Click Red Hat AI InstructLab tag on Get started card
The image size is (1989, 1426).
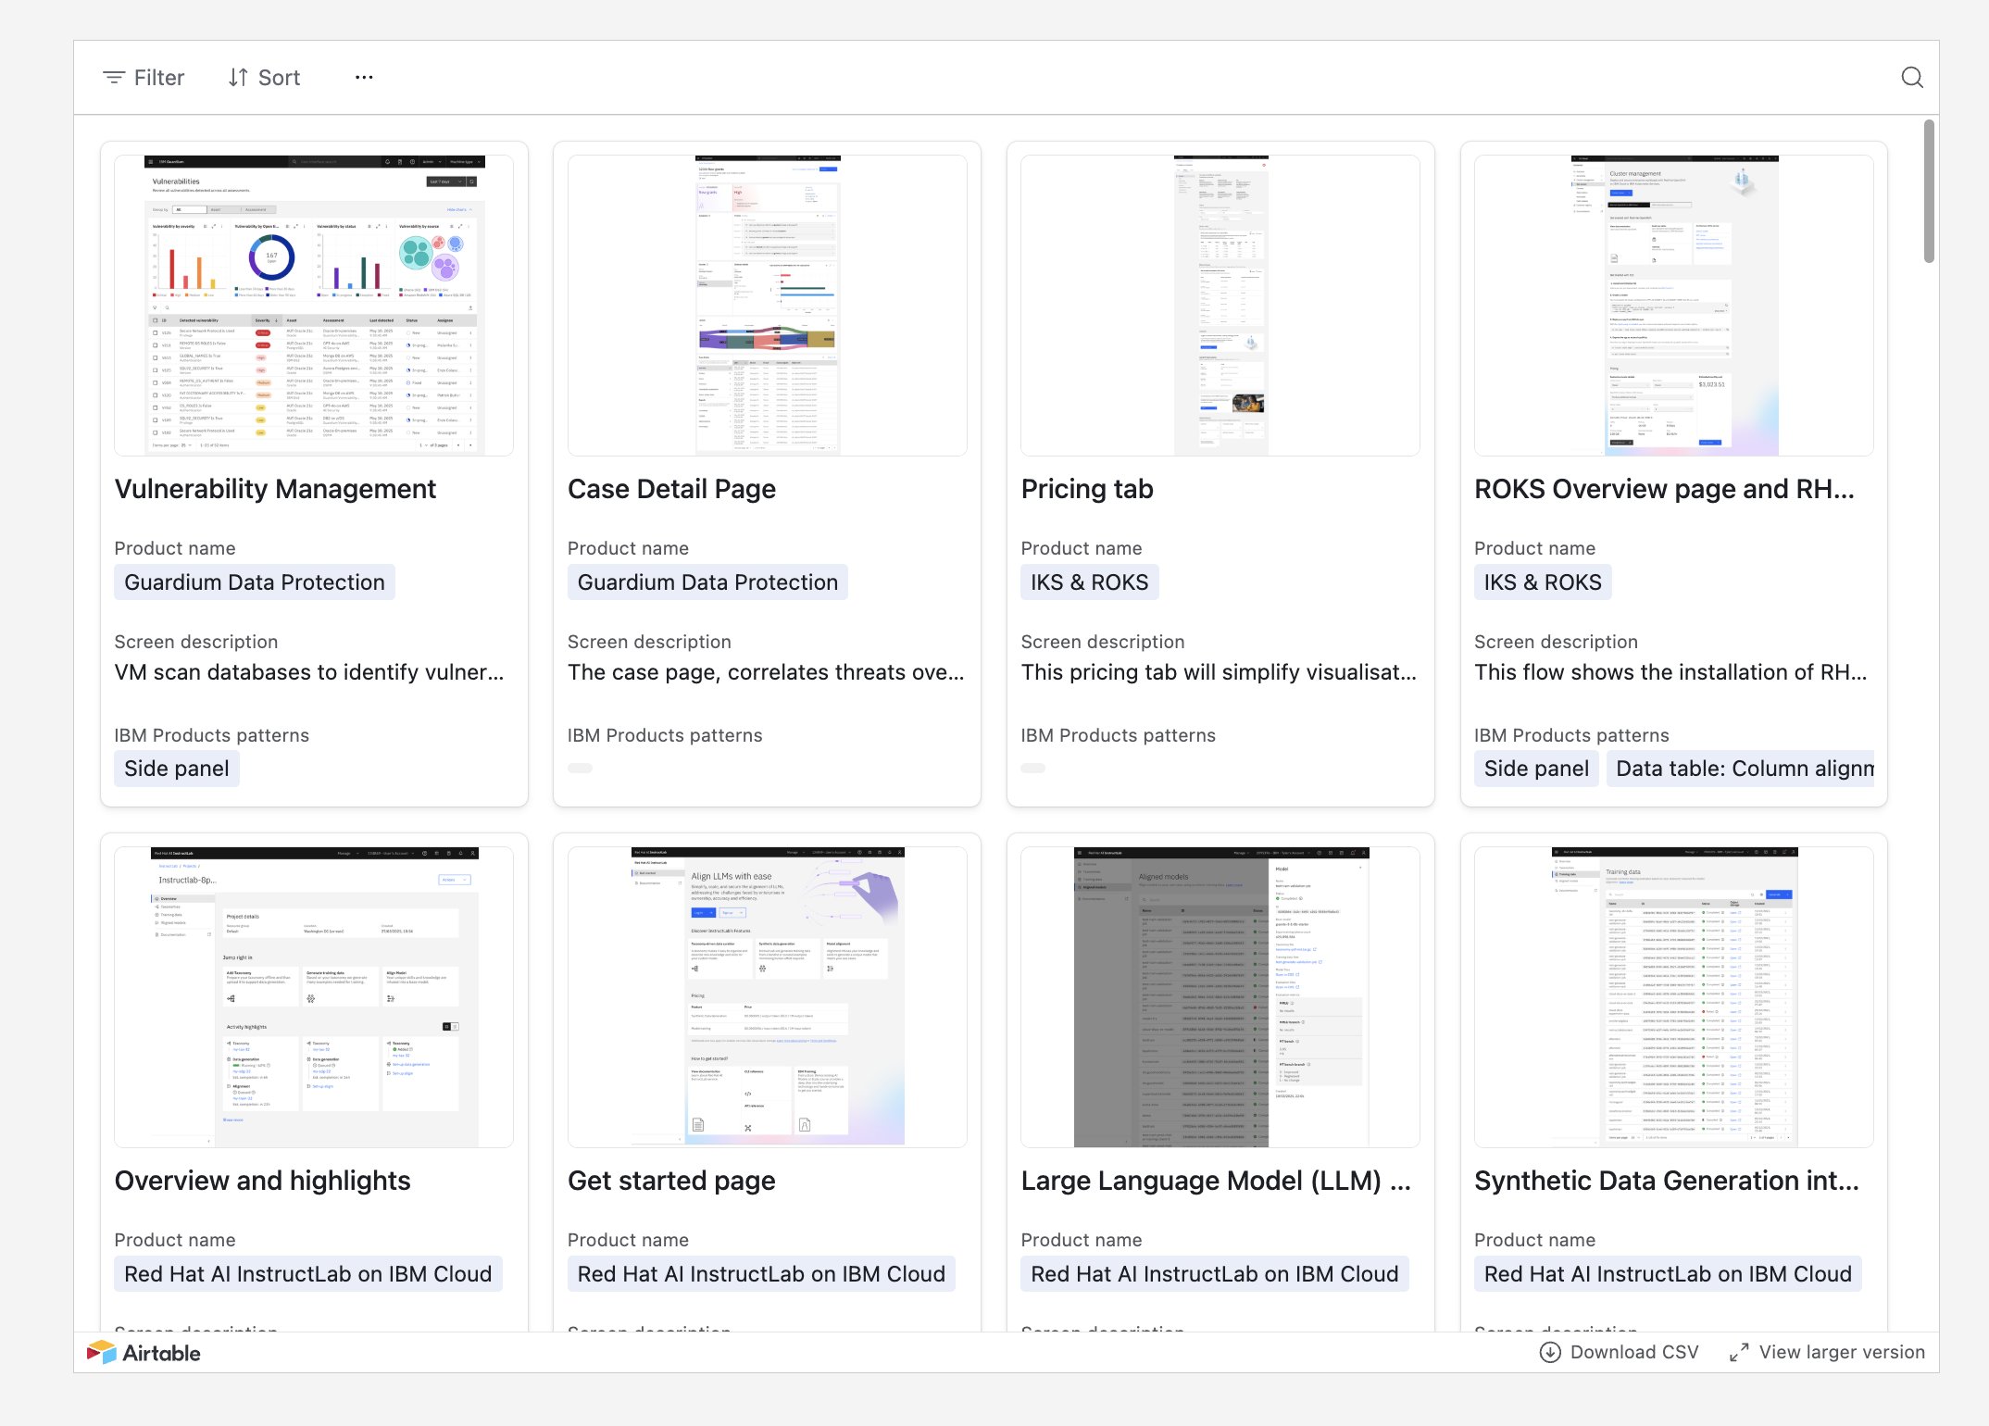point(761,1274)
